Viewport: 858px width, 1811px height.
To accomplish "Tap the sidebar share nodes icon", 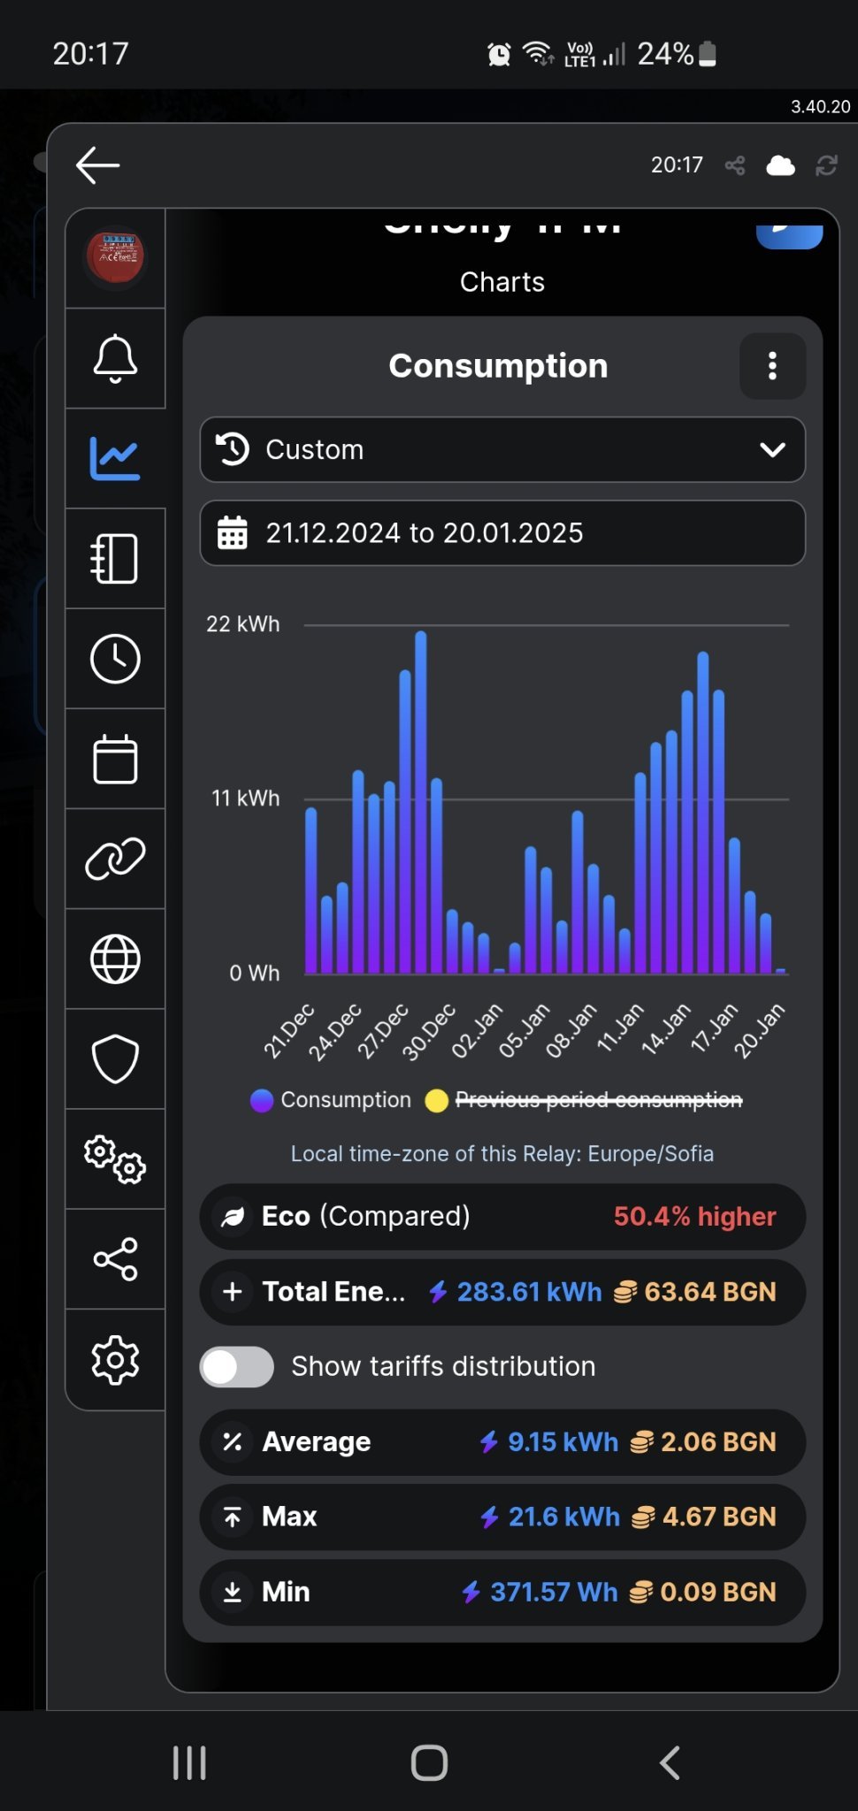I will point(115,1258).
